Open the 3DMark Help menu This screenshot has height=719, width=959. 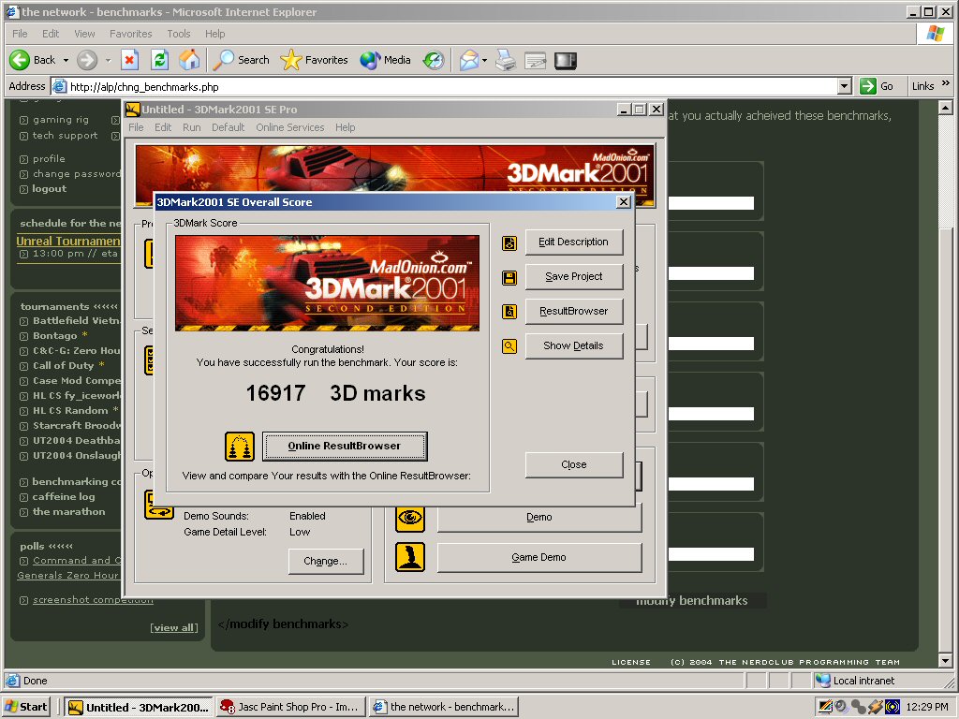(x=345, y=127)
